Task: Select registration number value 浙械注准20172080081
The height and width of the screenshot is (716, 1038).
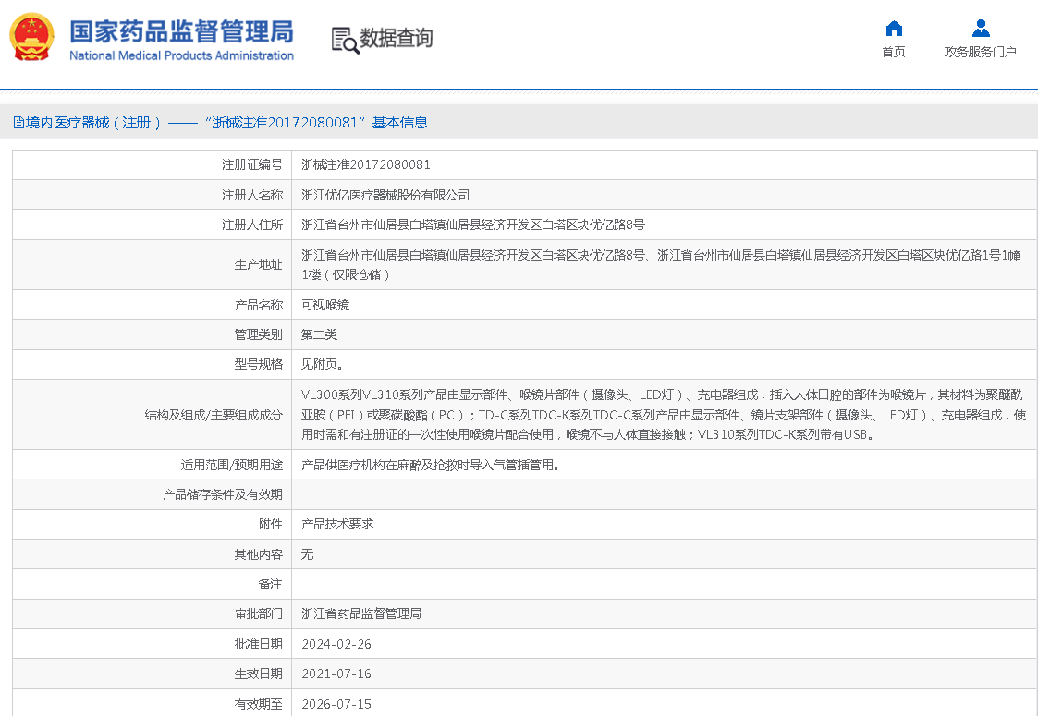Action: coord(366,165)
